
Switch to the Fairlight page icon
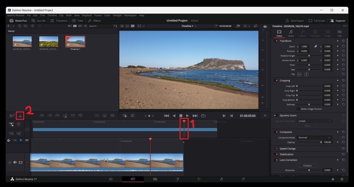coord(221,179)
